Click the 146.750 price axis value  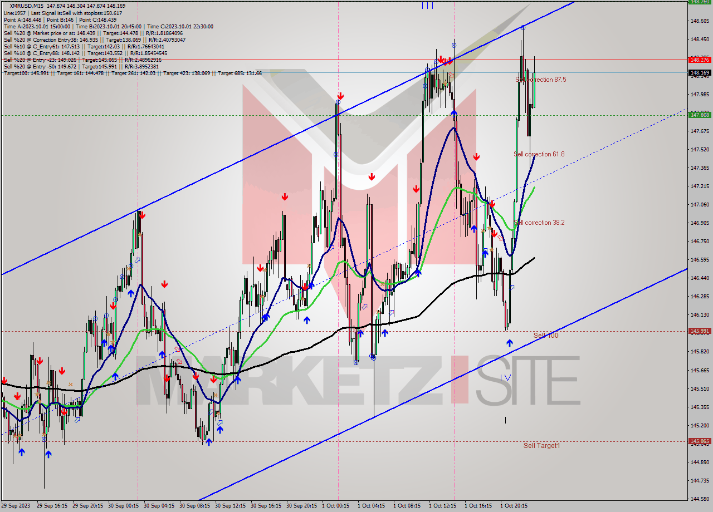700,241
